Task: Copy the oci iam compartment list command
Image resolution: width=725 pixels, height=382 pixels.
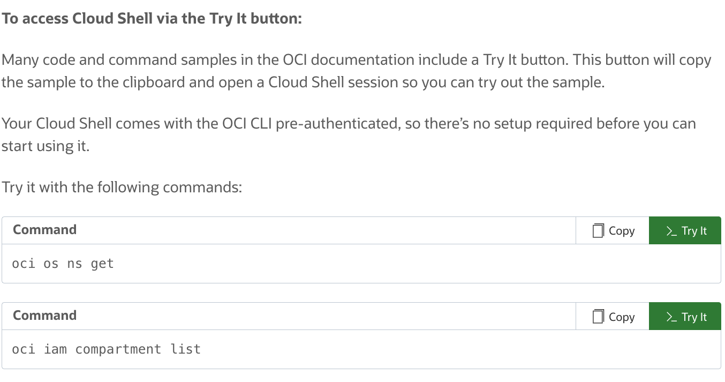Action: click(x=613, y=317)
